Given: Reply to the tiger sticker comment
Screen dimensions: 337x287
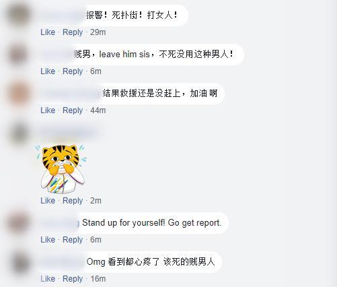Looking at the screenshot, I should pyautogui.click(x=73, y=201).
